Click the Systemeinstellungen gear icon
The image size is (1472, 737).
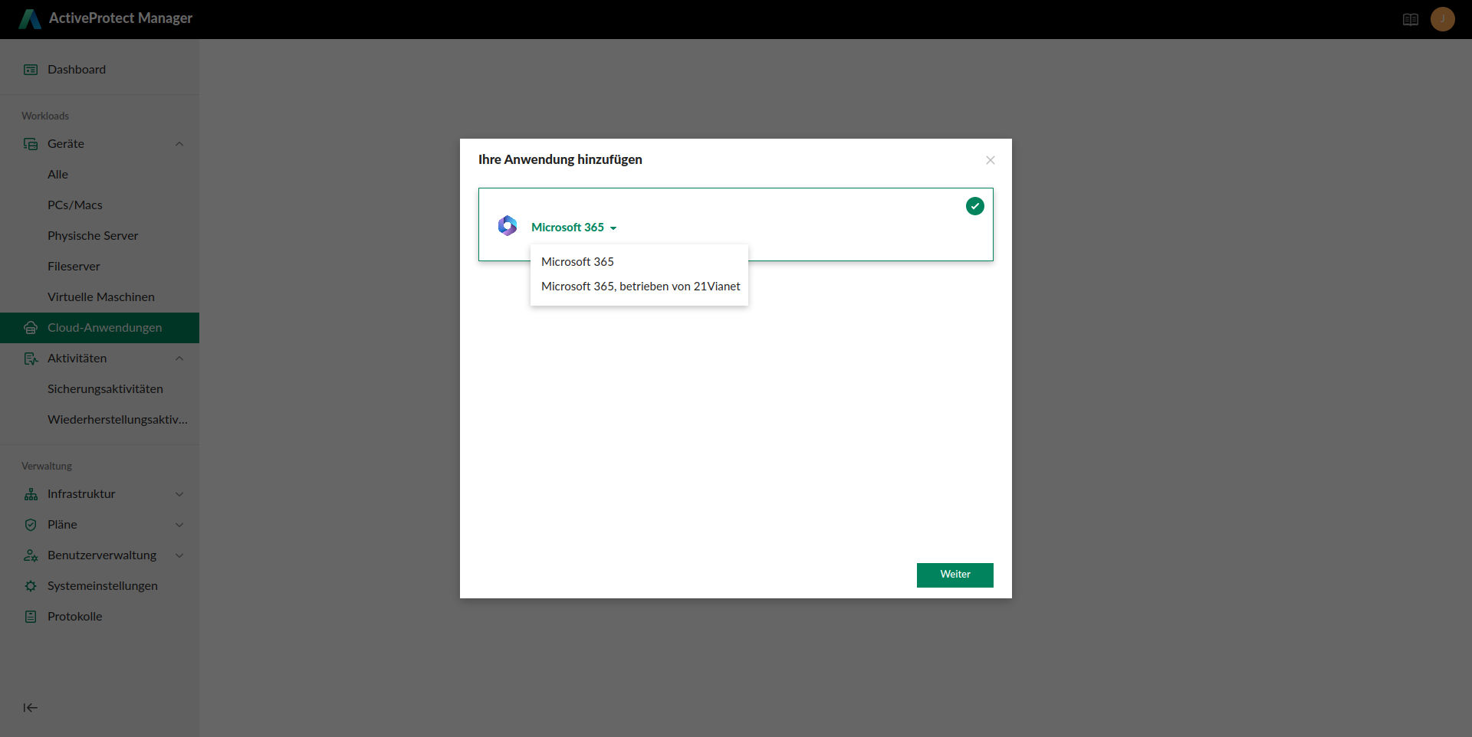[x=31, y=586]
